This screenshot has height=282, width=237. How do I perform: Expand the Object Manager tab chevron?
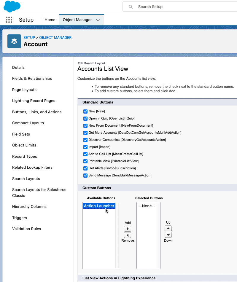98,20
